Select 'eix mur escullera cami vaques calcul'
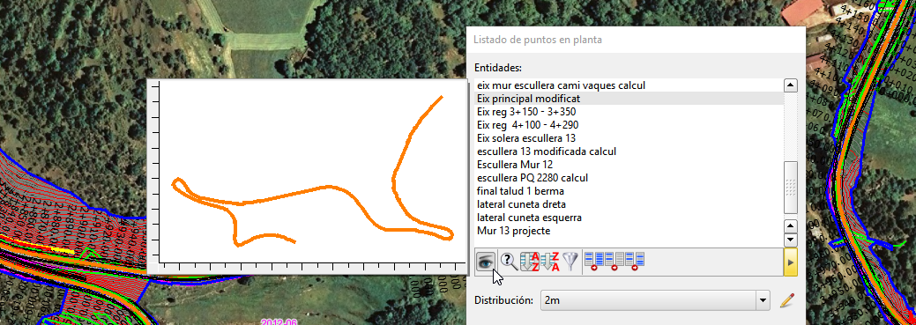The image size is (916, 325). [629, 85]
